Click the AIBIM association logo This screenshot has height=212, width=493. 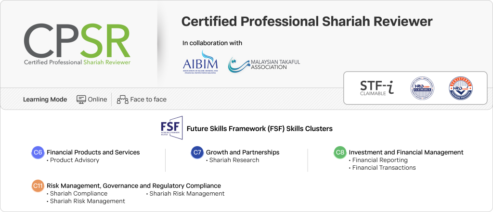click(201, 63)
